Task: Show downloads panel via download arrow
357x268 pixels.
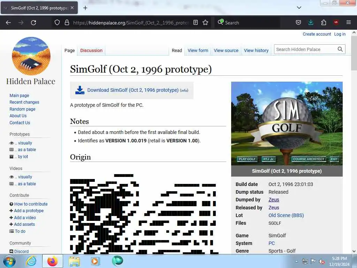Action: point(311,22)
